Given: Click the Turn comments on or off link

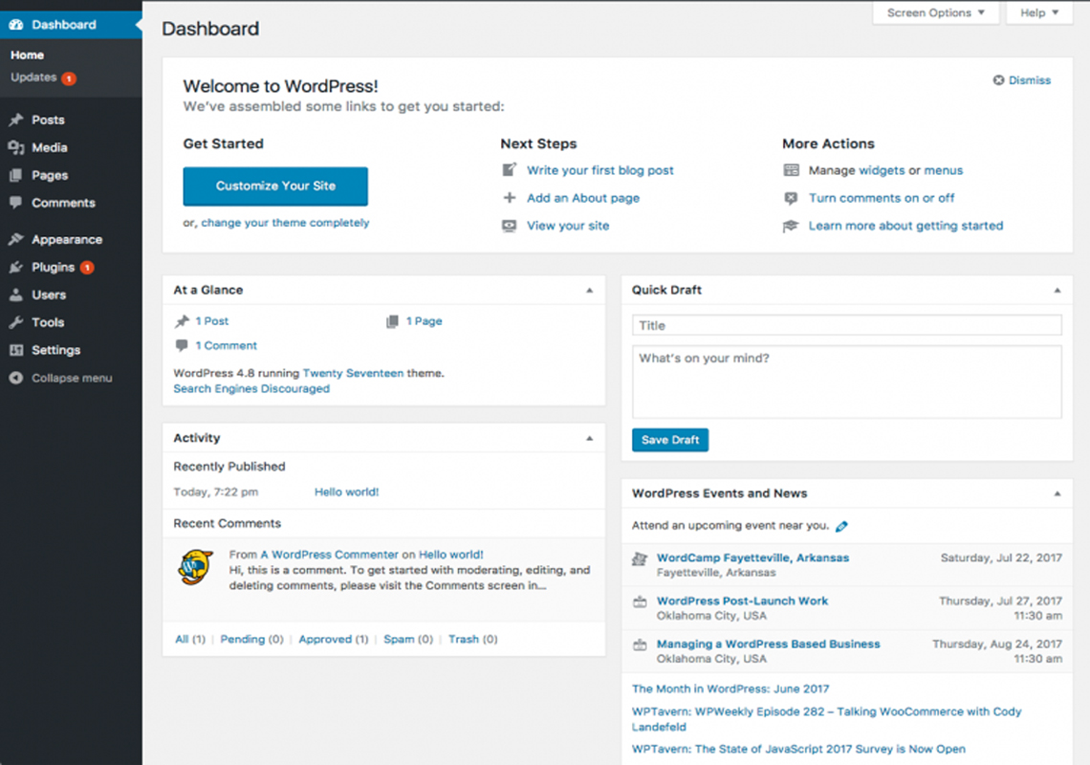Looking at the screenshot, I should point(882,198).
